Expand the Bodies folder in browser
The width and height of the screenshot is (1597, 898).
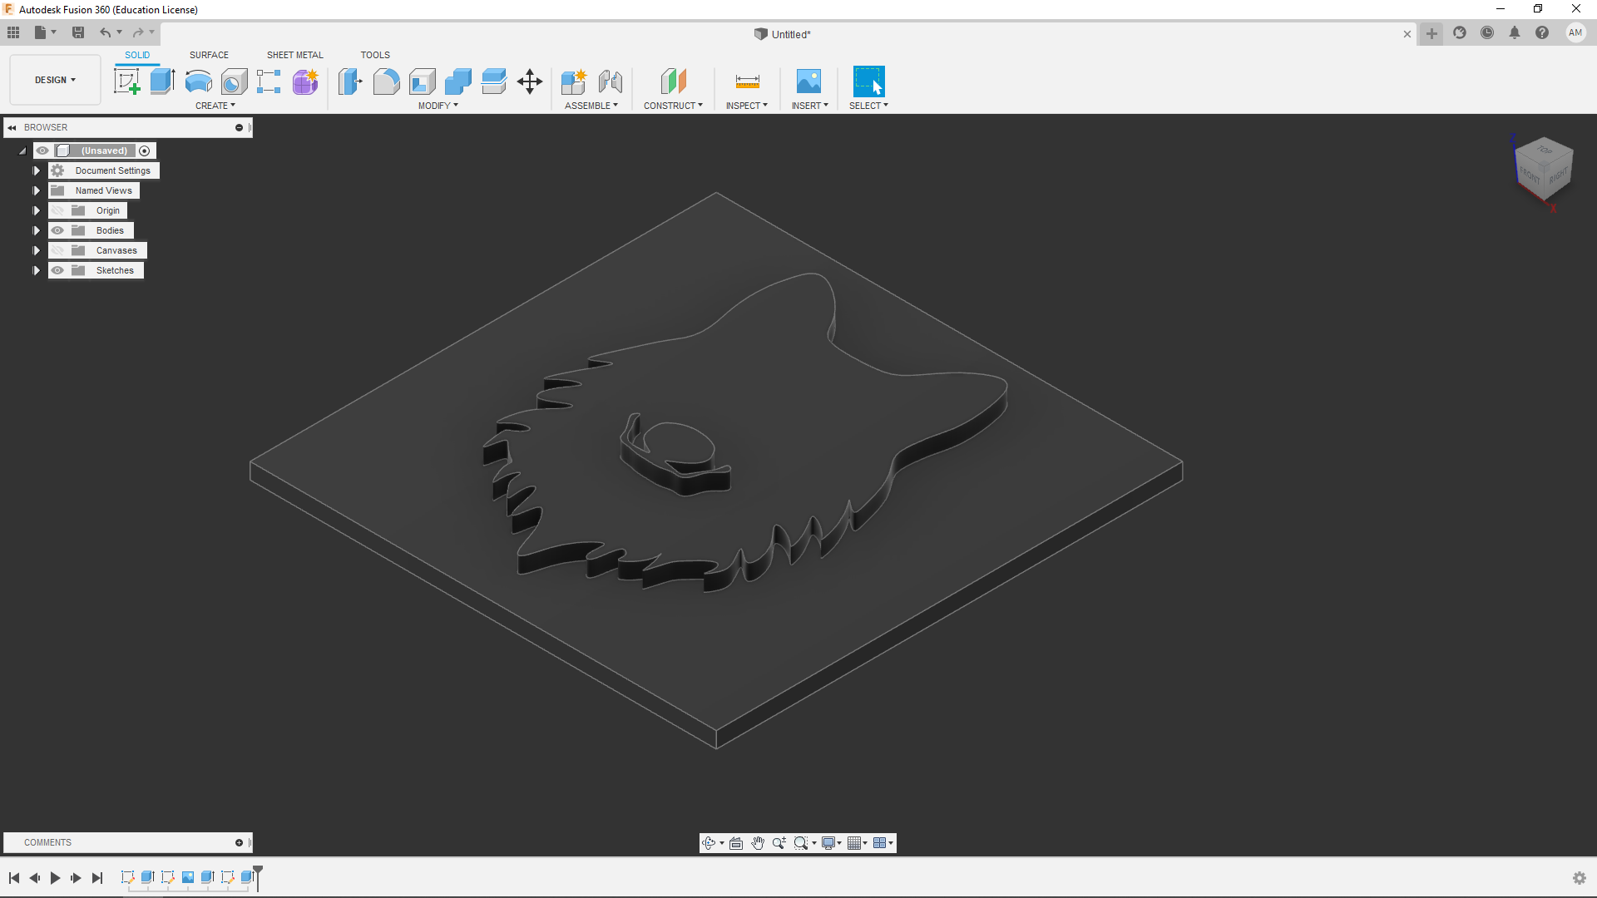pyautogui.click(x=37, y=230)
